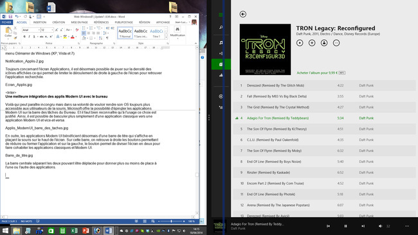The image size is (418, 235).
Task: Open the font size 12 dropdown
Action: click(52, 30)
